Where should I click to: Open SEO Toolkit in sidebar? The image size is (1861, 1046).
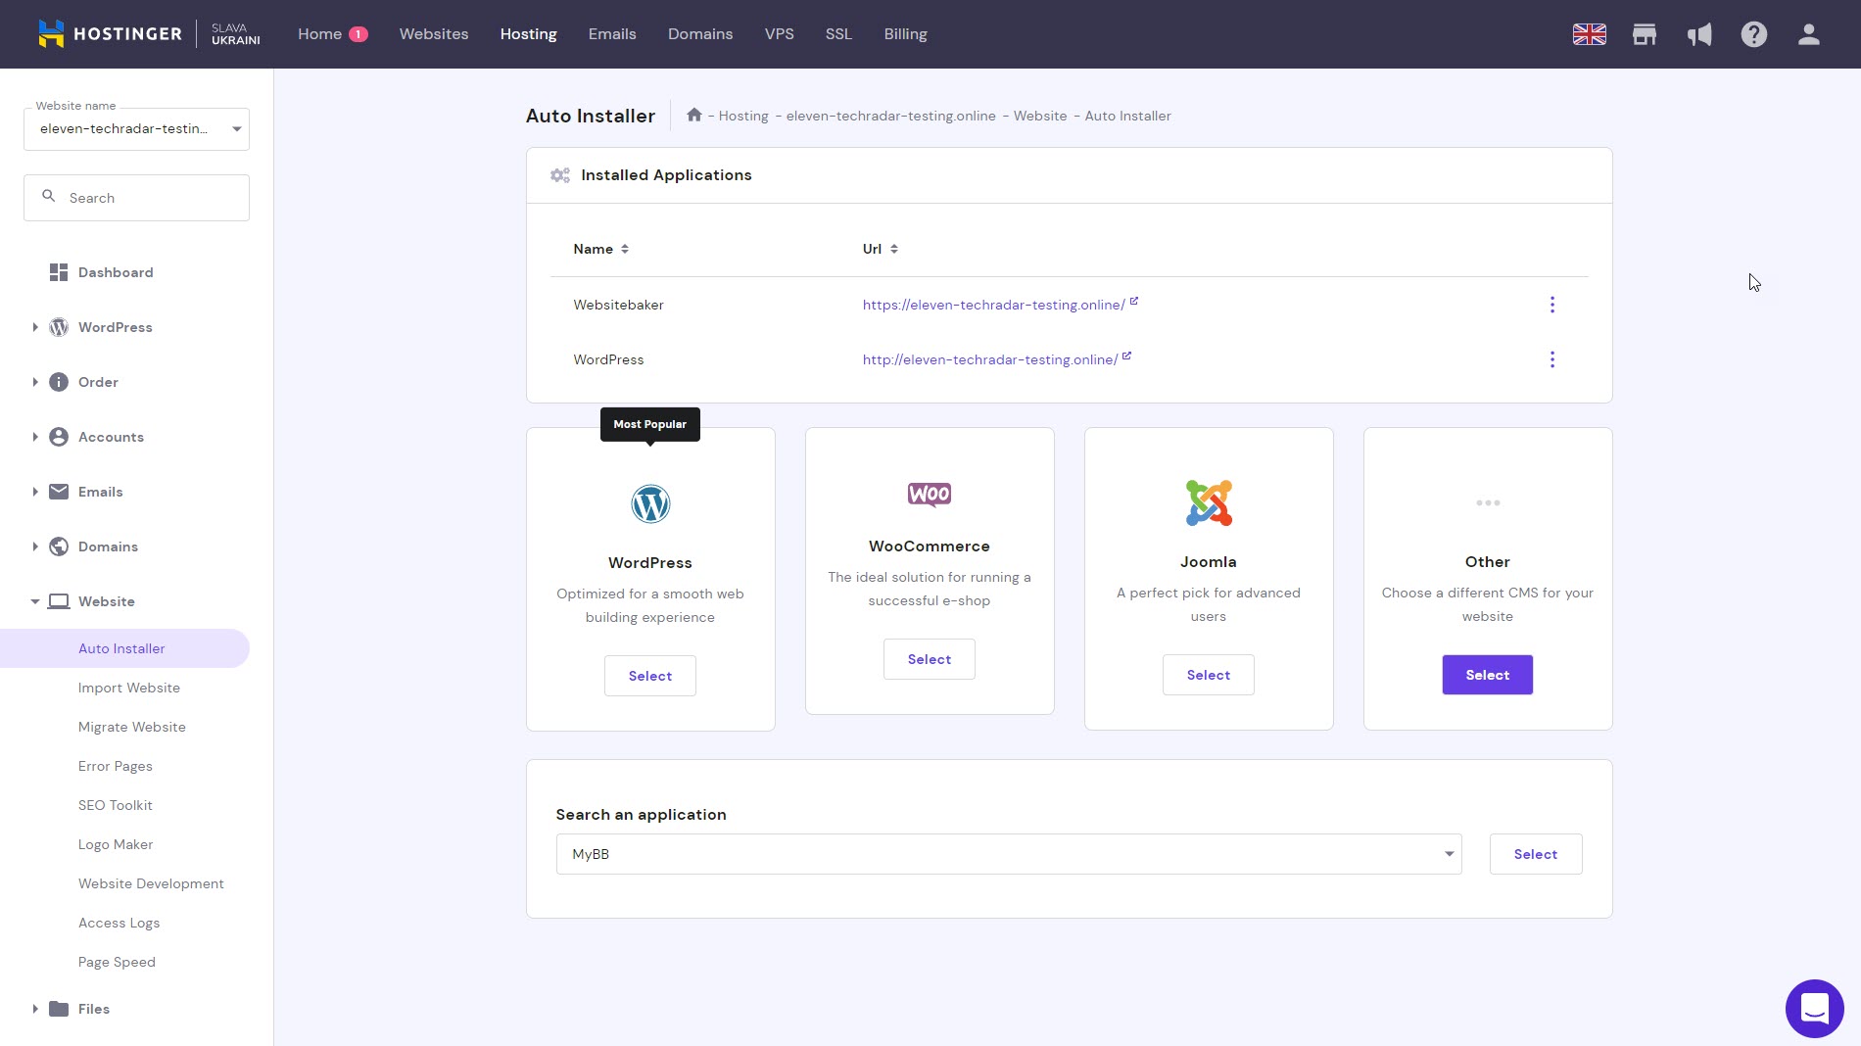[116, 805]
